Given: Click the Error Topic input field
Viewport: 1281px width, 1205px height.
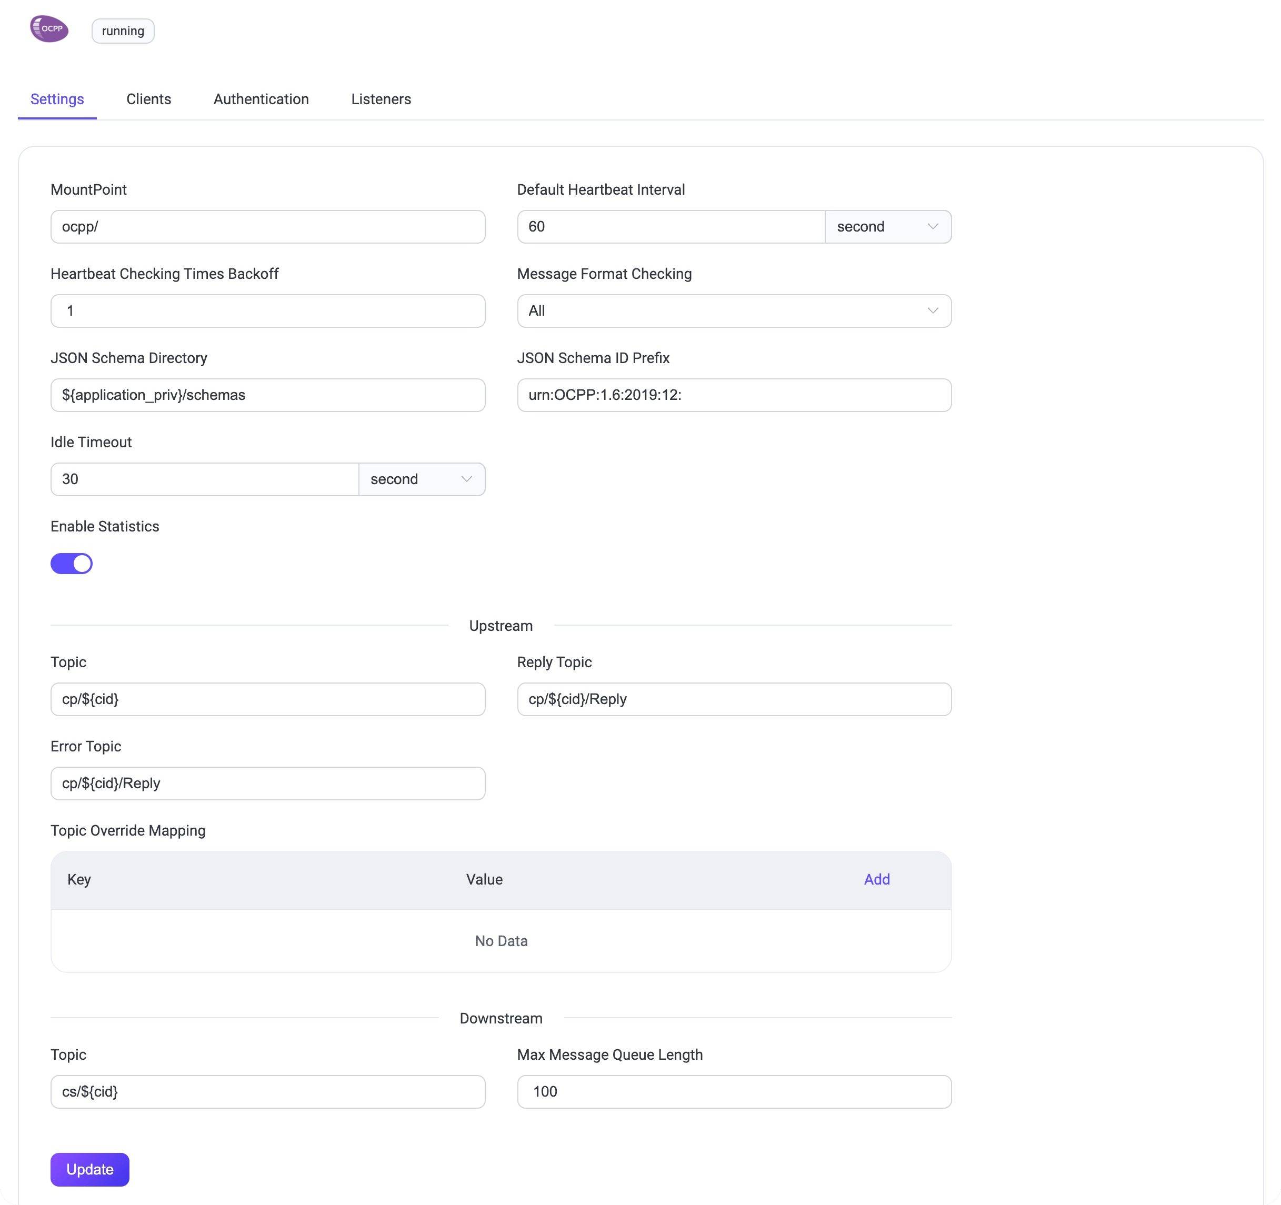Looking at the screenshot, I should [x=267, y=784].
